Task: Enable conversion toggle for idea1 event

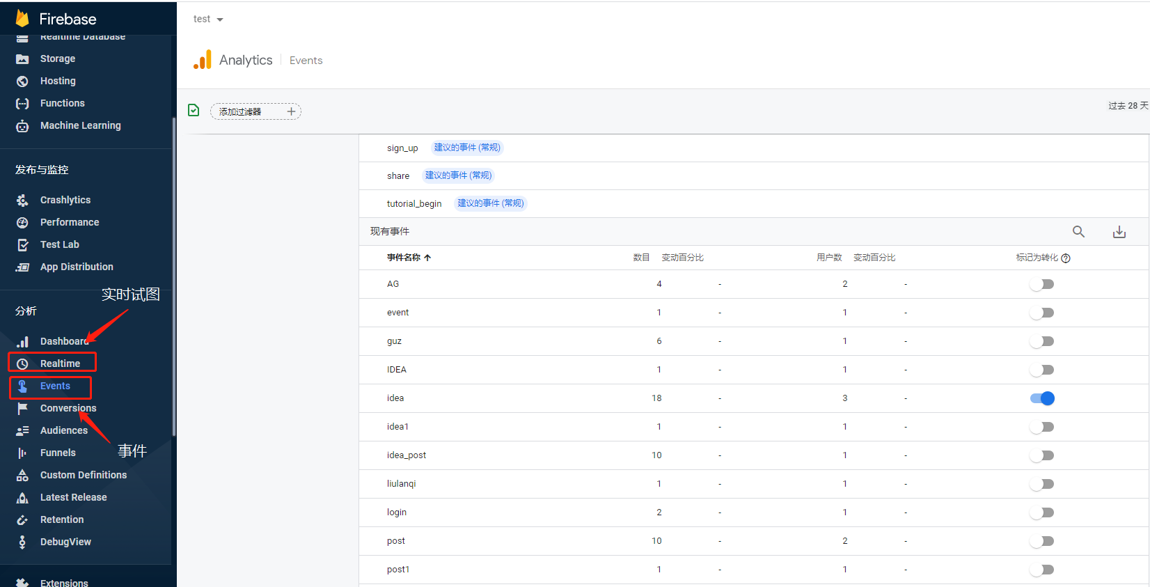Action: click(x=1042, y=427)
